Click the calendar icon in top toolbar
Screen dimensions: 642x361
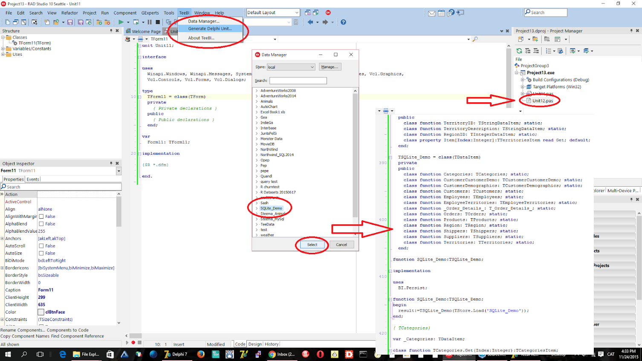(441, 13)
